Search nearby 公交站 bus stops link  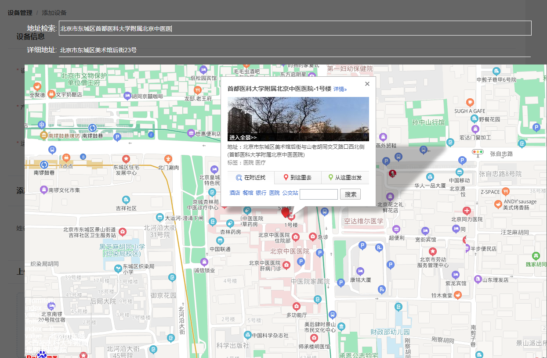coord(290,193)
